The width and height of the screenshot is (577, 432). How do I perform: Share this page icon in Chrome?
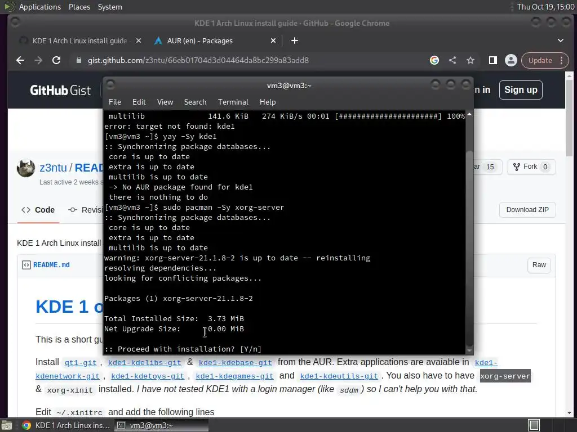click(452, 60)
